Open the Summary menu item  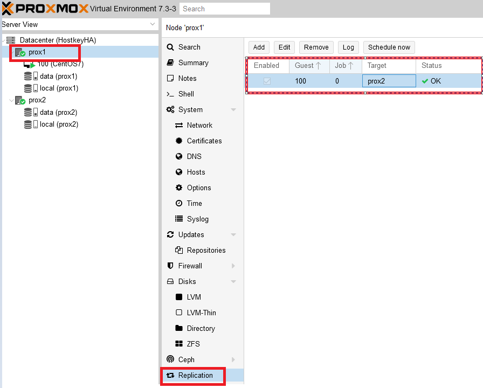pyautogui.click(x=193, y=63)
